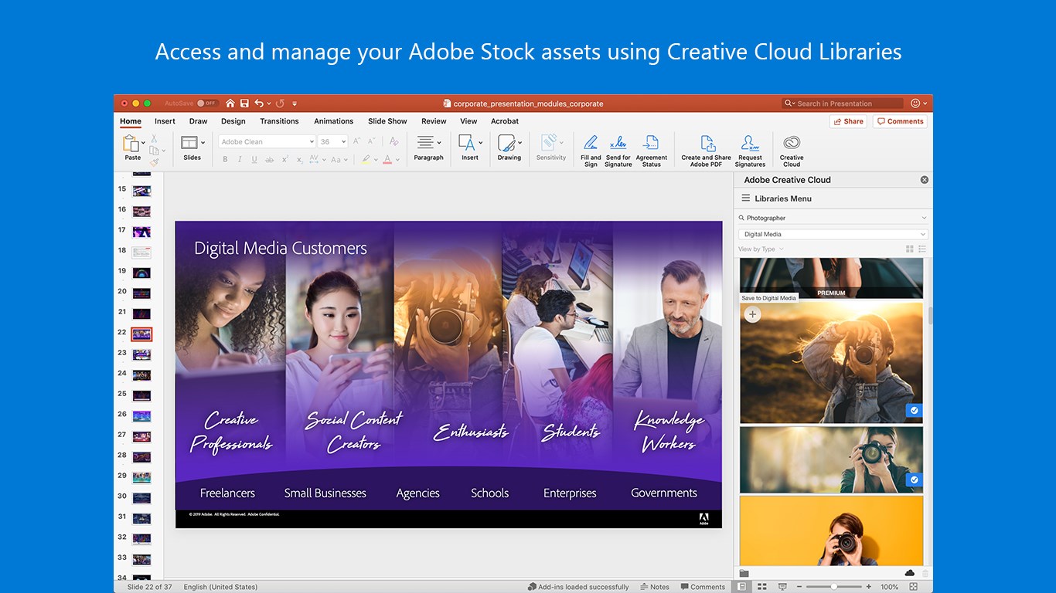The width and height of the screenshot is (1056, 593).
Task: Click the font color red swatch
Action: pyautogui.click(x=387, y=160)
